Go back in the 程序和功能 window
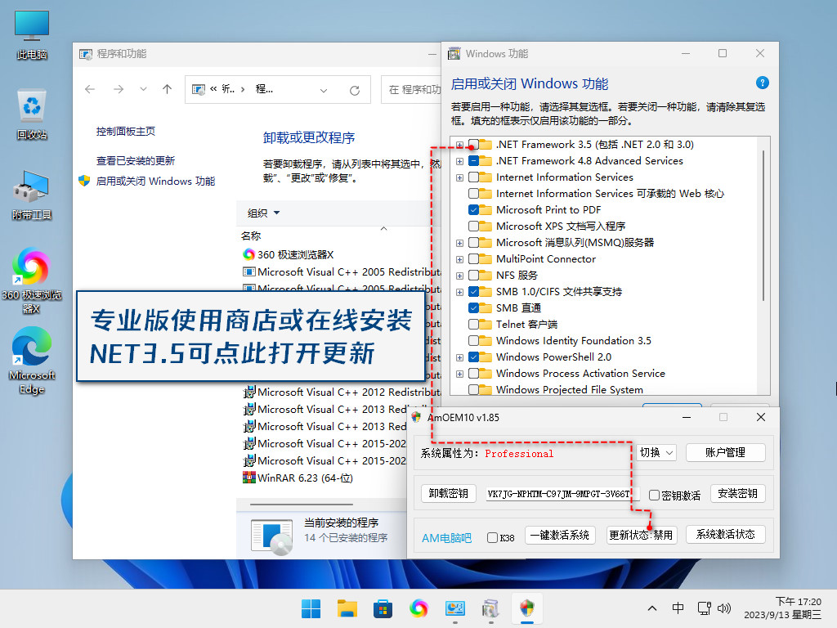The image size is (837, 628). 90,89
